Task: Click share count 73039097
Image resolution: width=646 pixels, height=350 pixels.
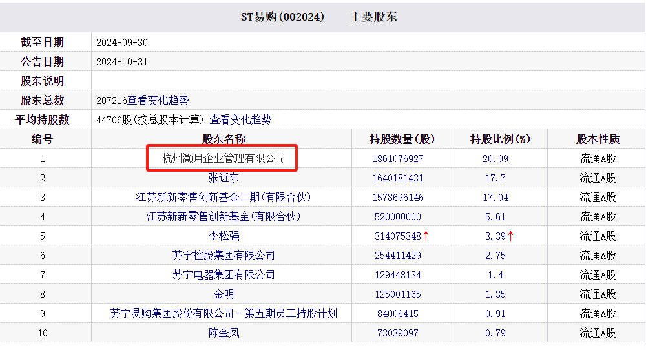Action: coord(398,333)
